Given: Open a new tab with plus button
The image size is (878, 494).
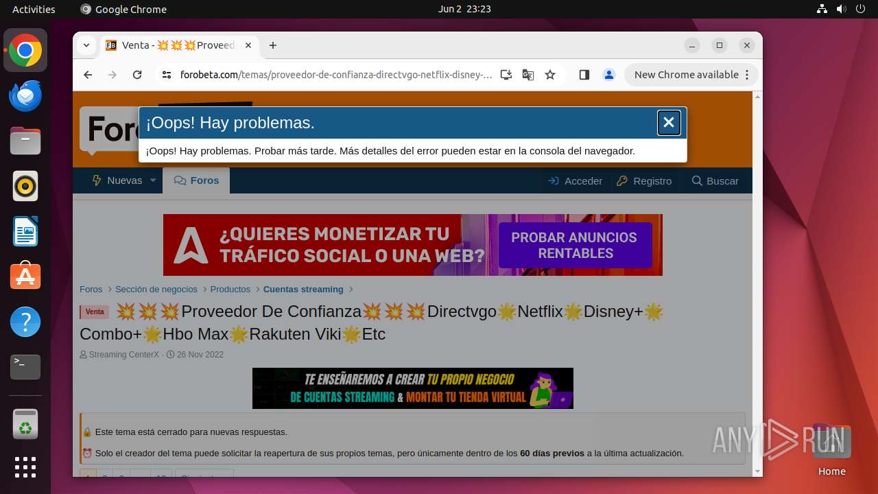Looking at the screenshot, I should [x=273, y=45].
